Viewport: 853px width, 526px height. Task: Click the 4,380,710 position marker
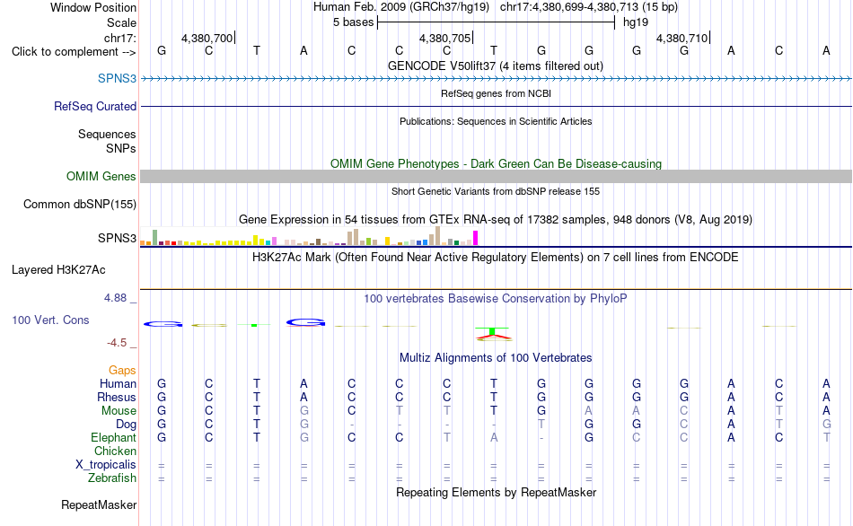(682, 38)
